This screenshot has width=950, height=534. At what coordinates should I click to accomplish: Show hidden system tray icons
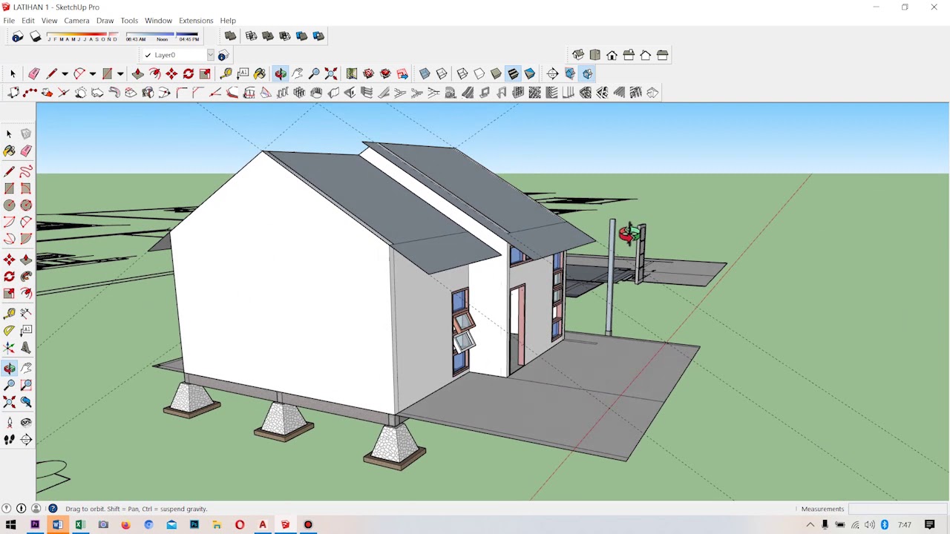point(810,525)
